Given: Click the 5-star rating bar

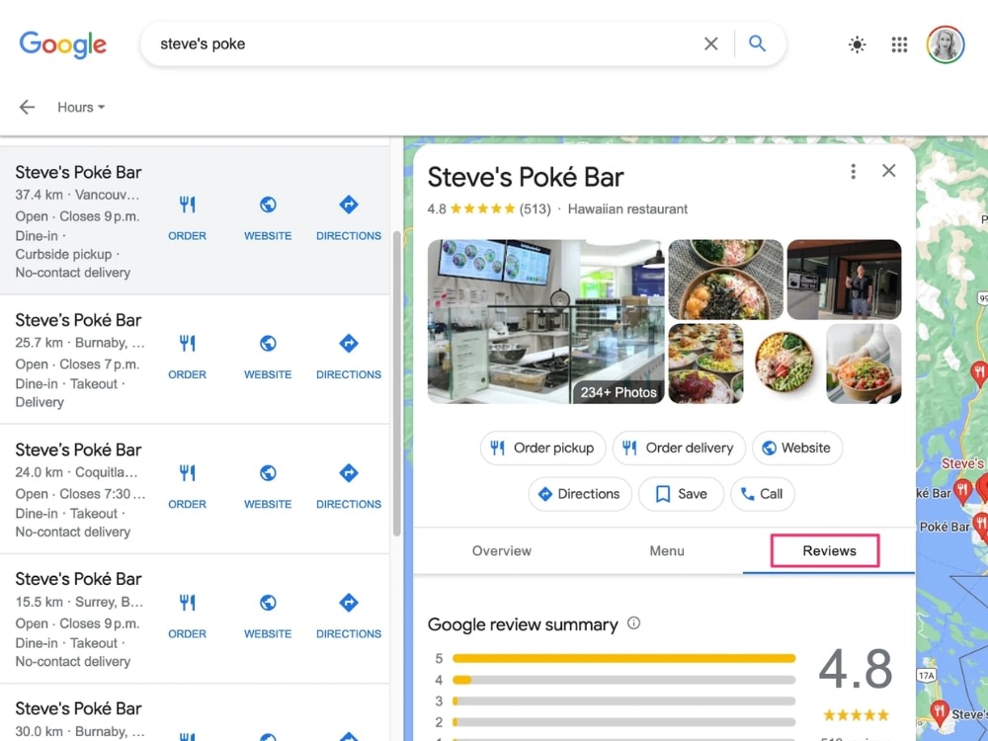Looking at the screenshot, I should click(x=623, y=658).
